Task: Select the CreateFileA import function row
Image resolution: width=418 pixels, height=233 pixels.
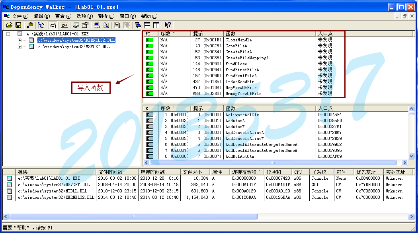Action: point(238,52)
